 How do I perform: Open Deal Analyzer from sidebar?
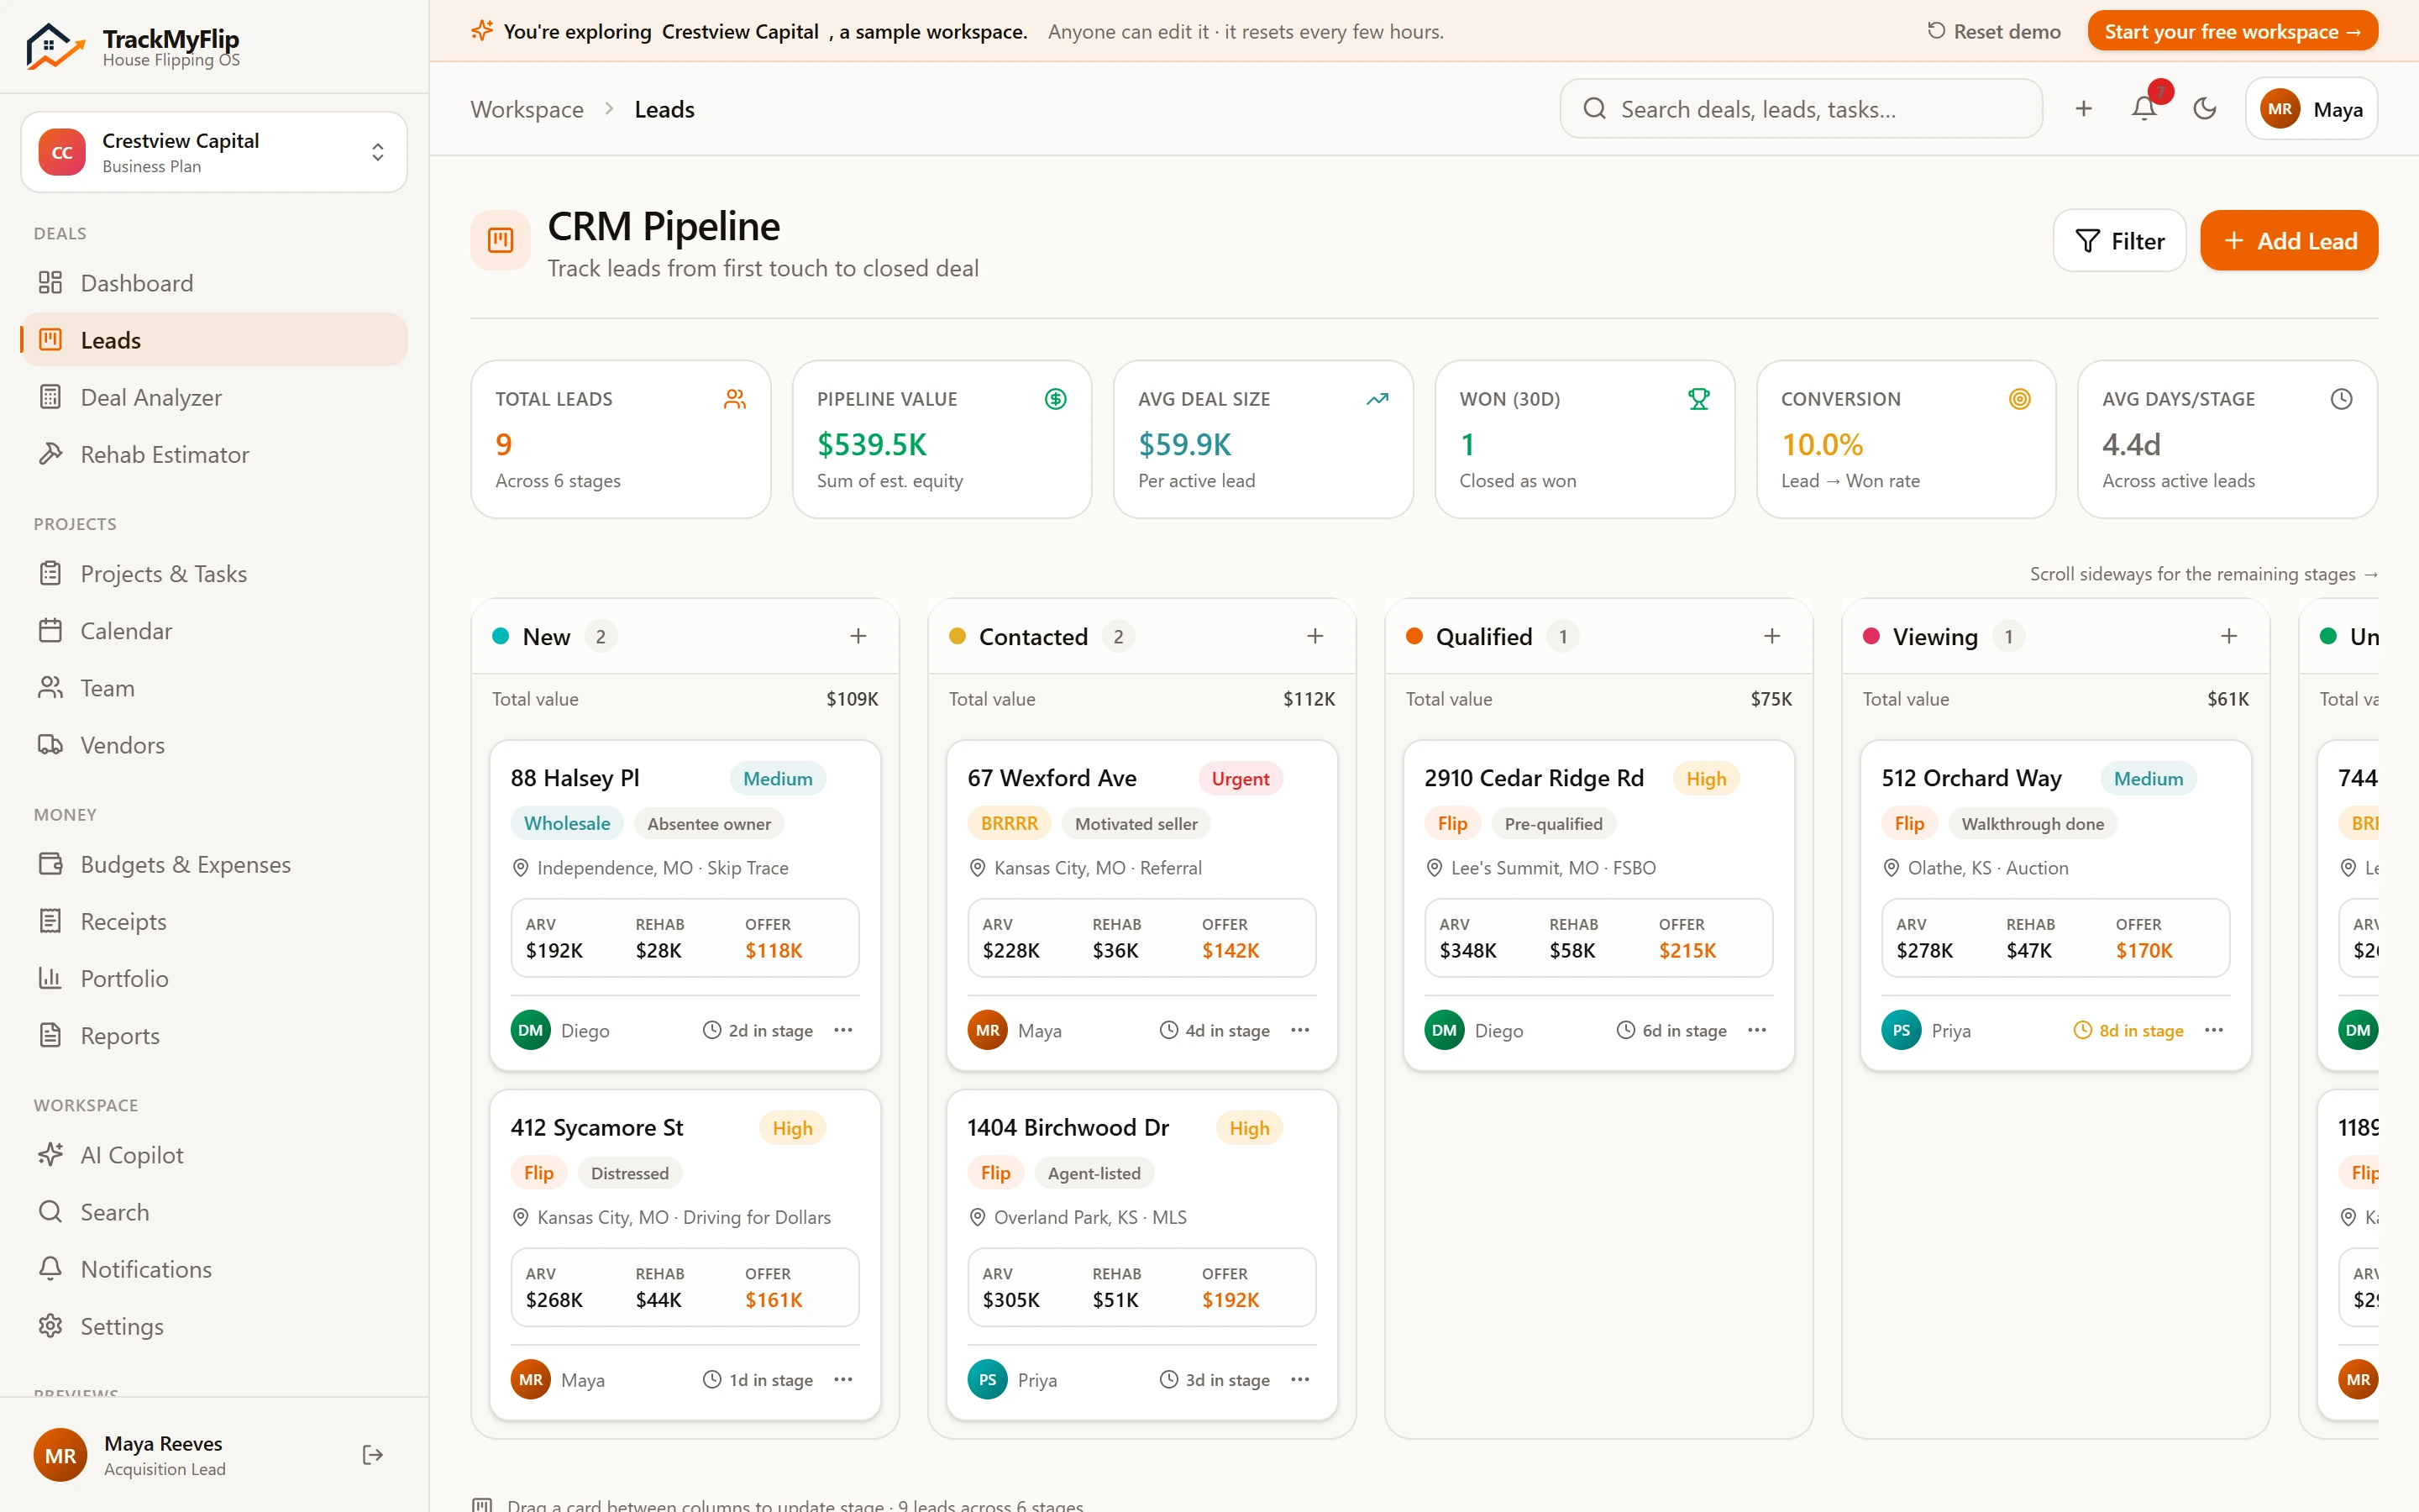point(214,397)
